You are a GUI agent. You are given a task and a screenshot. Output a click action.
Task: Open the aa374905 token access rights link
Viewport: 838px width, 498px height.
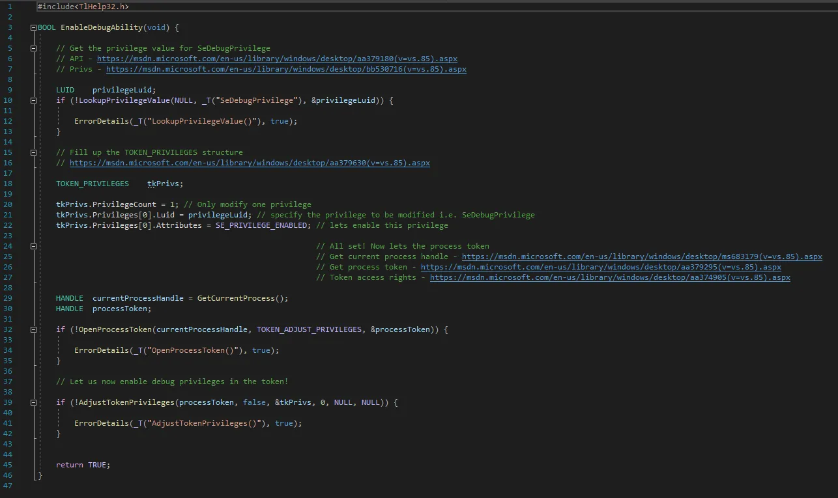point(609,277)
